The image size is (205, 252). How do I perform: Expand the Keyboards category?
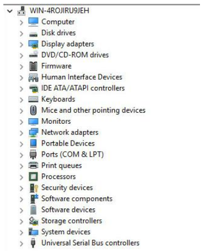[x=21, y=100]
